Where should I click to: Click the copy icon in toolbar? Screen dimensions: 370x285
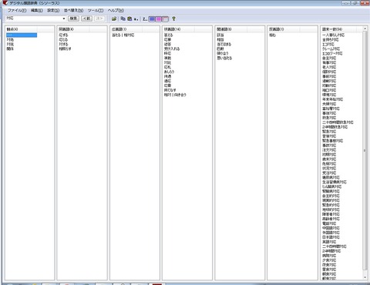(123, 18)
